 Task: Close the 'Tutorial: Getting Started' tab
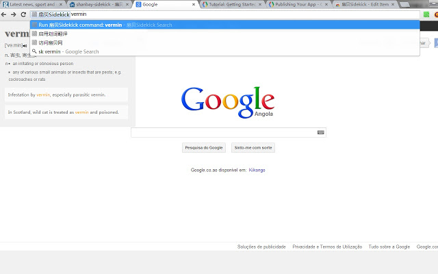[x=260, y=5]
